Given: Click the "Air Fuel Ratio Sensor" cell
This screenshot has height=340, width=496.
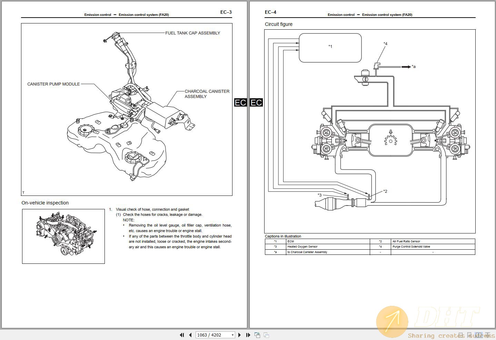Looking at the screenshot, I should pos(433,241).
